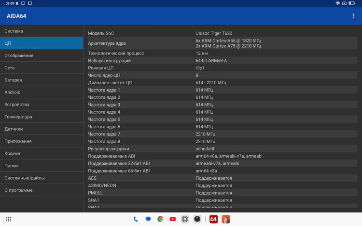Open YouTube from the dock
The image size is (362, 226).
pos(173,219)
